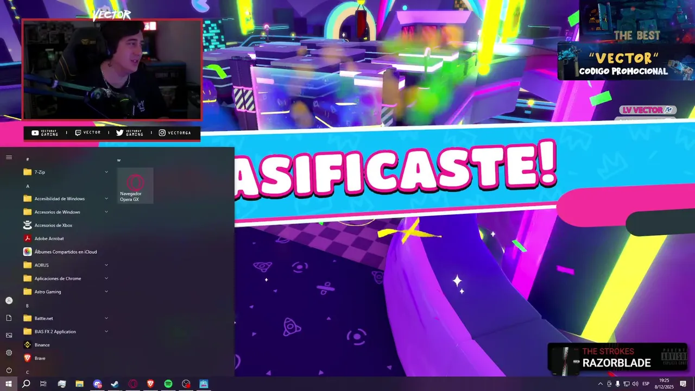Open Opera GX from the taskbar
The height and width of the screenshot is (391, 695).
(x=133, y=384)
